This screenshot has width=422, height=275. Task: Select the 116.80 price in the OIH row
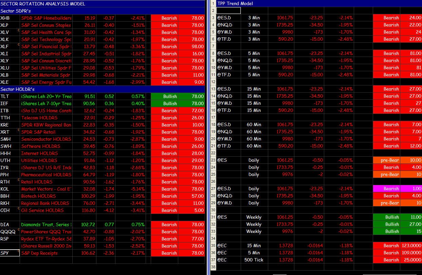click(x=85, y=210)
